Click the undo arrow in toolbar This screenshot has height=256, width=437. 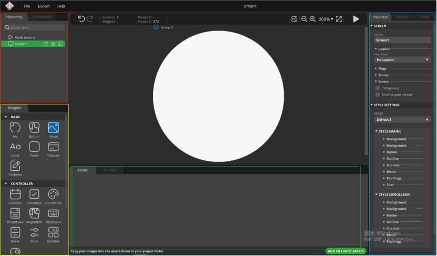pyautogui.click(x=81, y=19)
